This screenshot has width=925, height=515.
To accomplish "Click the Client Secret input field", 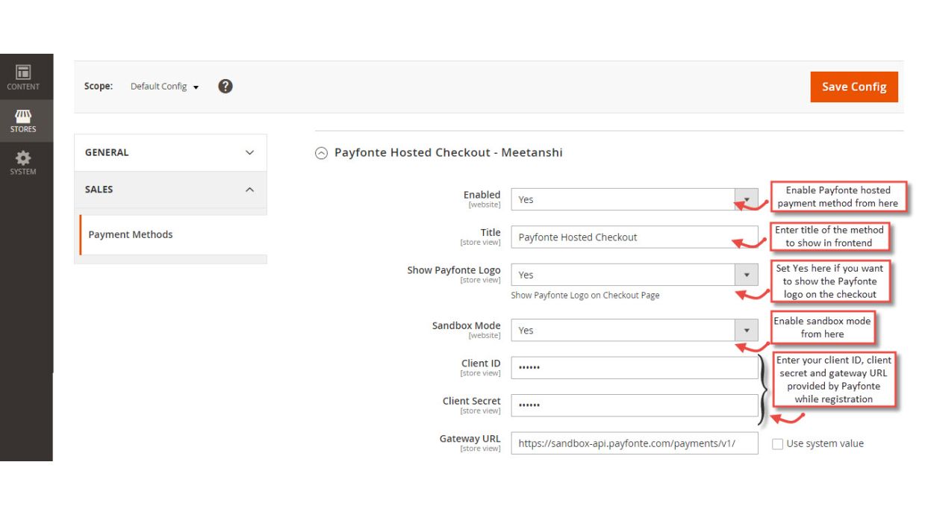I will [x=635, y=405].
